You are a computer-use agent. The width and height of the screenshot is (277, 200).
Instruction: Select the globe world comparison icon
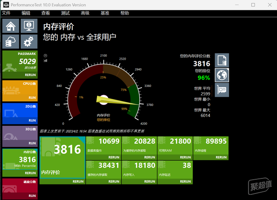tap(222, 75)
